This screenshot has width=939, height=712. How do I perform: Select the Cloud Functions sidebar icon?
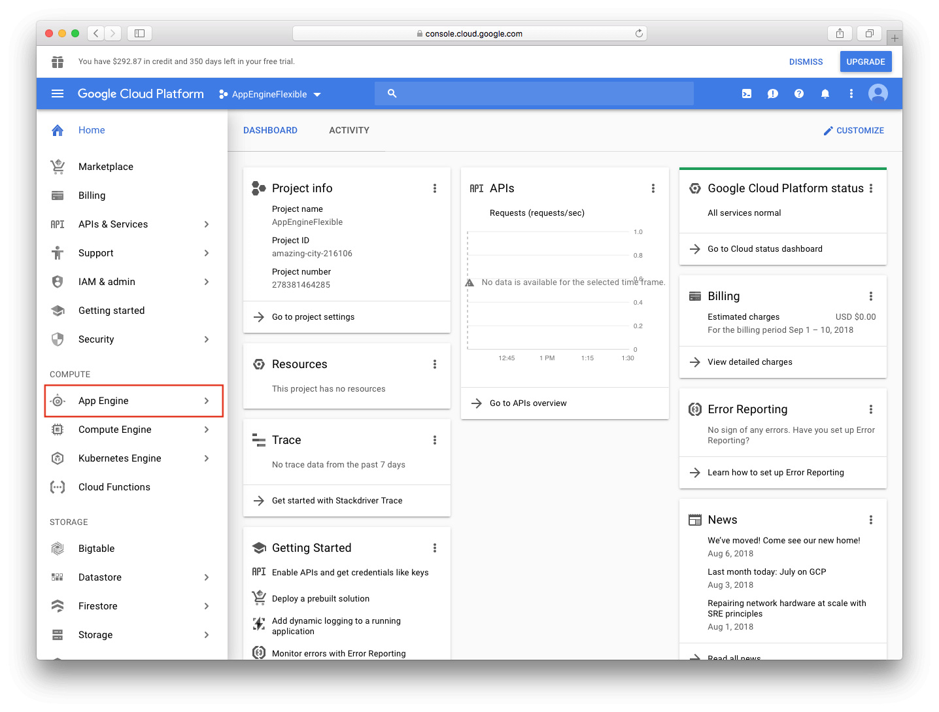click(x=58, y=486)
